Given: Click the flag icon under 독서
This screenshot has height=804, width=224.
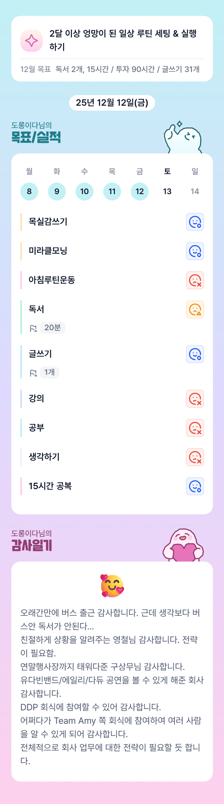Looking at the screenshot, I should tap(33, 328).
